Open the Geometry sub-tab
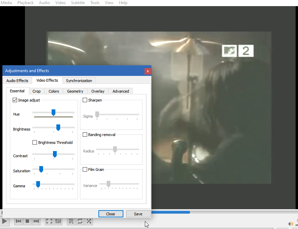This screenshot has height=229, width=298. pos(75,91)
